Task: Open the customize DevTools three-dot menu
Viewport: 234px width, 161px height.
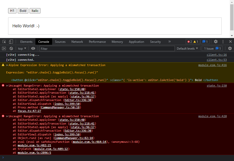Action: click(x=223, y=41)
